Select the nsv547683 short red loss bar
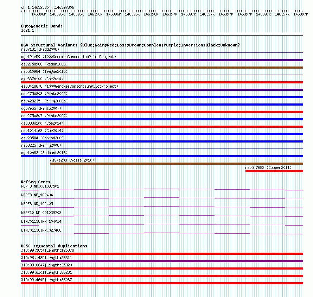This screenshot has width=313, height=297. pos(274,171)
